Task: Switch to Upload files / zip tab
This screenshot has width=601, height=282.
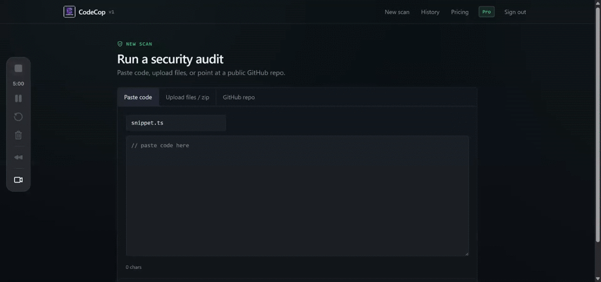Action: pyautogui.click(x=187, y=97)
